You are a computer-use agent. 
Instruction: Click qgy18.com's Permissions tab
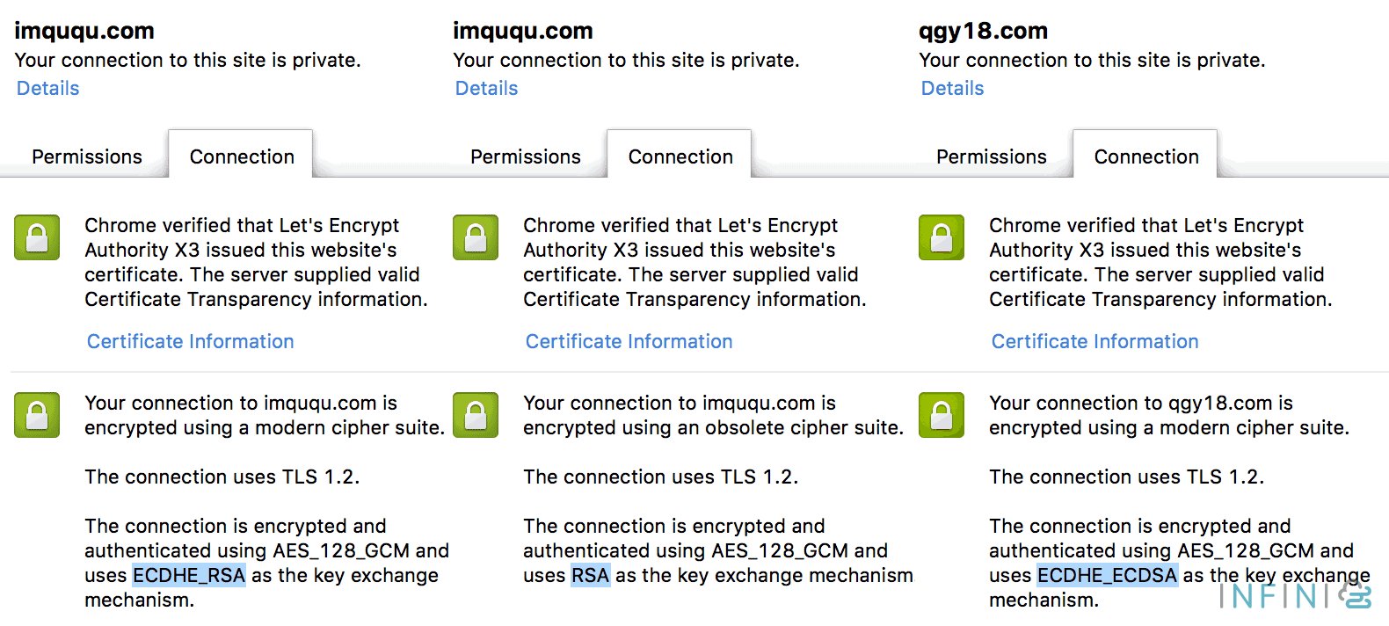click(x=991, y=156)
